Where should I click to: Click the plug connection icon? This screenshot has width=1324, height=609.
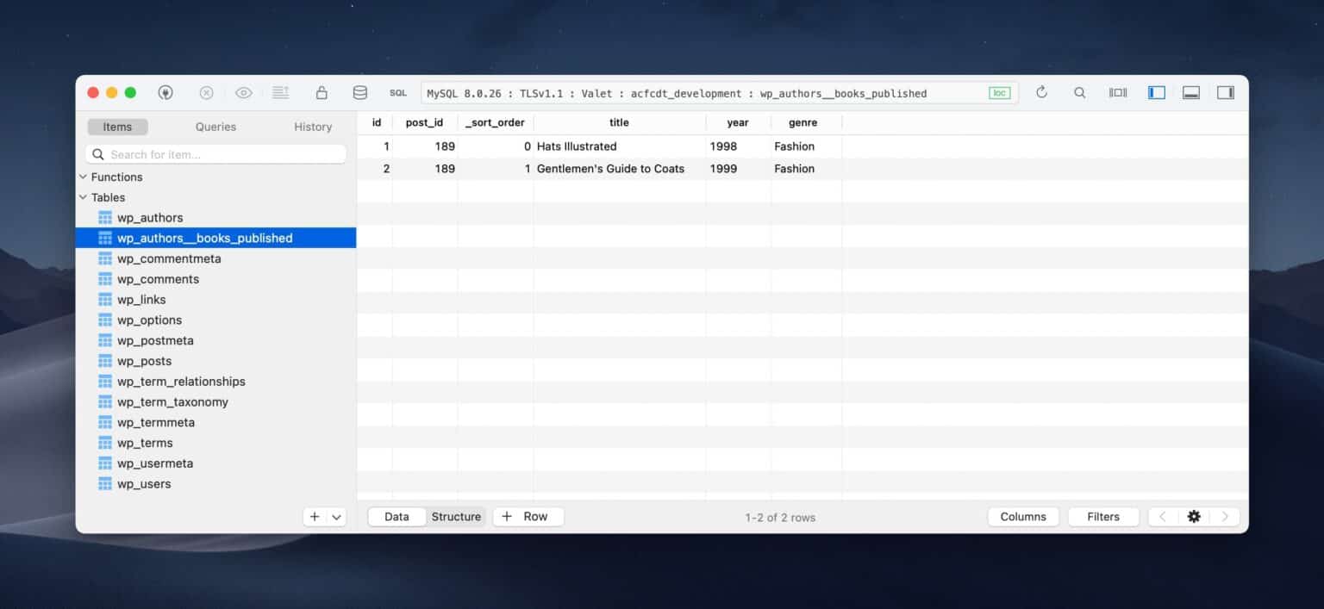pos(165,92)
